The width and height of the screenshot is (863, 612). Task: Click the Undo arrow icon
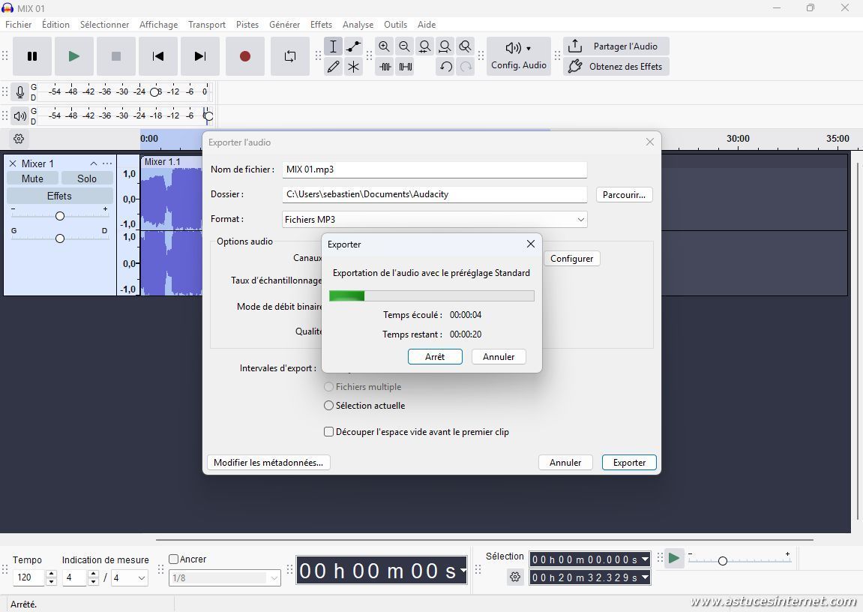(x=445, y=67)
